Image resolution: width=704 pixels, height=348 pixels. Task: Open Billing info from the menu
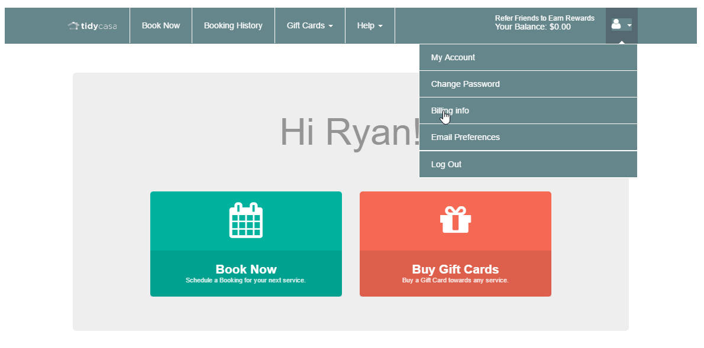click(528, 110)
